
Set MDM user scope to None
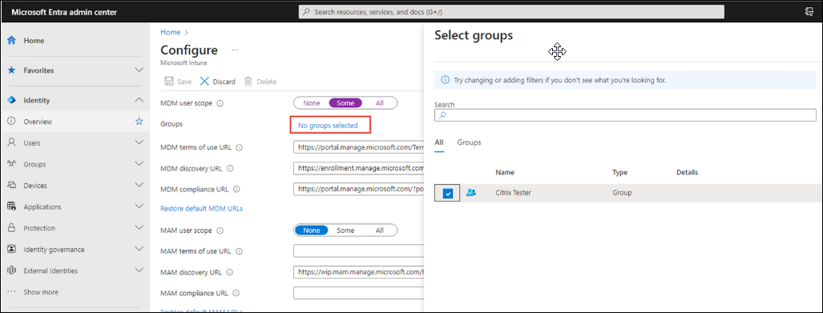[x=311, y=103]
